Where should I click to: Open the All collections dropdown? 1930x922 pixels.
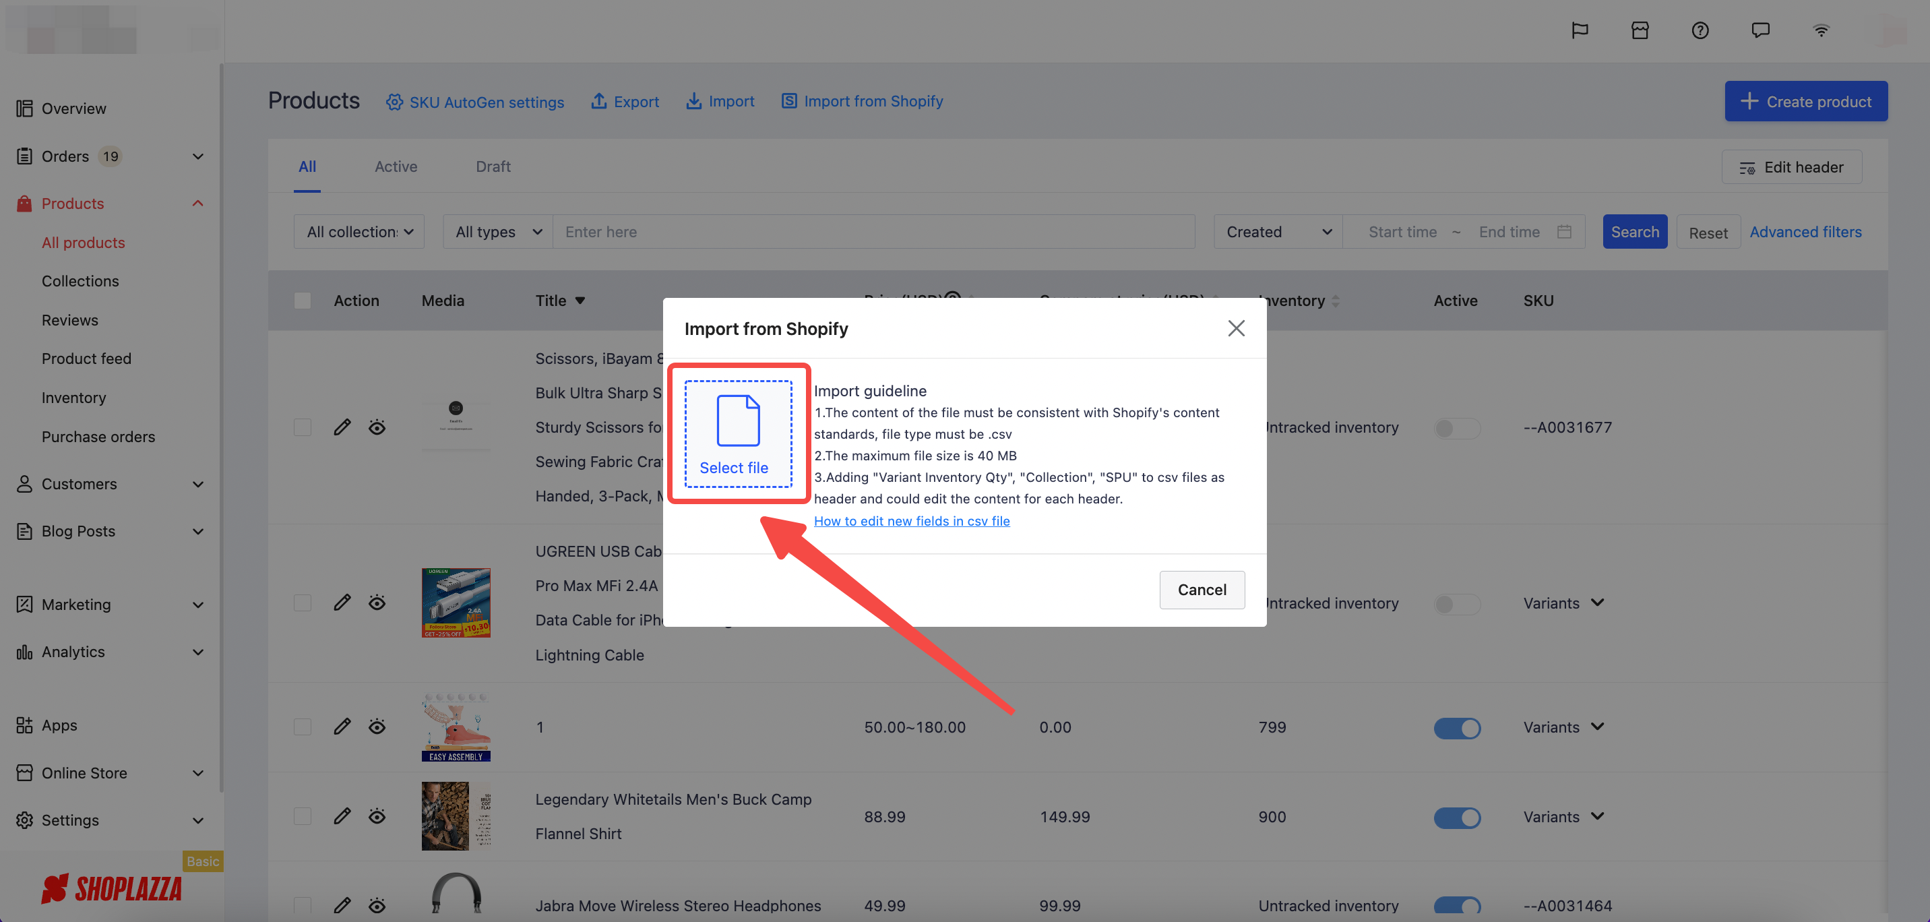359,232
